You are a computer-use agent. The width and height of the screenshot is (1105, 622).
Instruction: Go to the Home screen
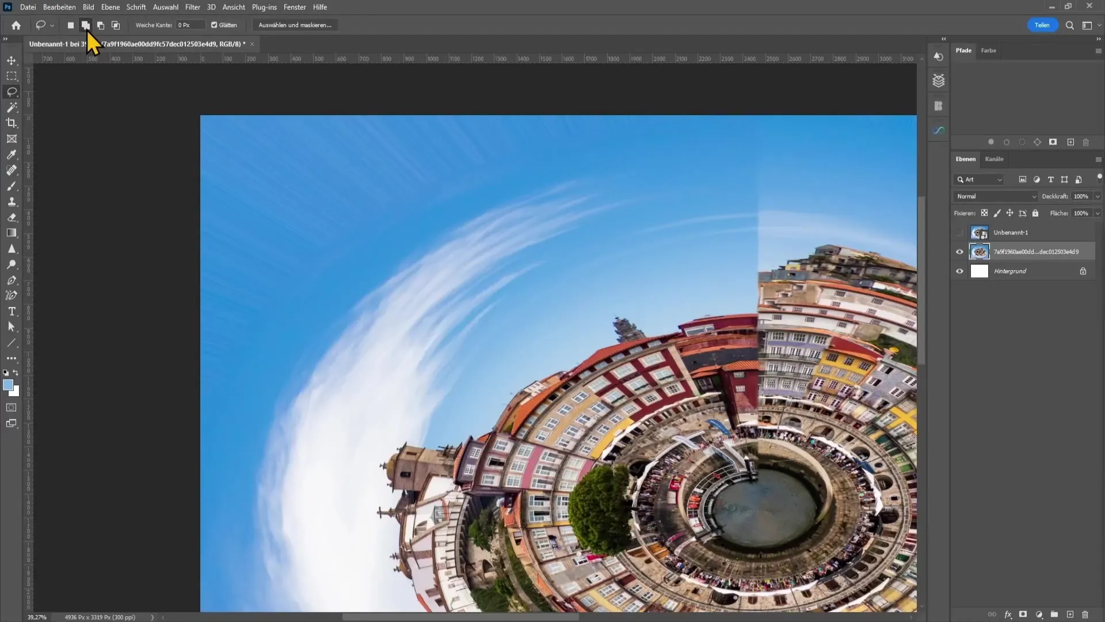click(x=16, y=25)
